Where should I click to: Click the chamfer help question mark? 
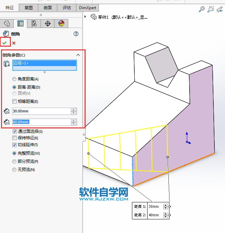pyautogui.click(x=76, y=34)
